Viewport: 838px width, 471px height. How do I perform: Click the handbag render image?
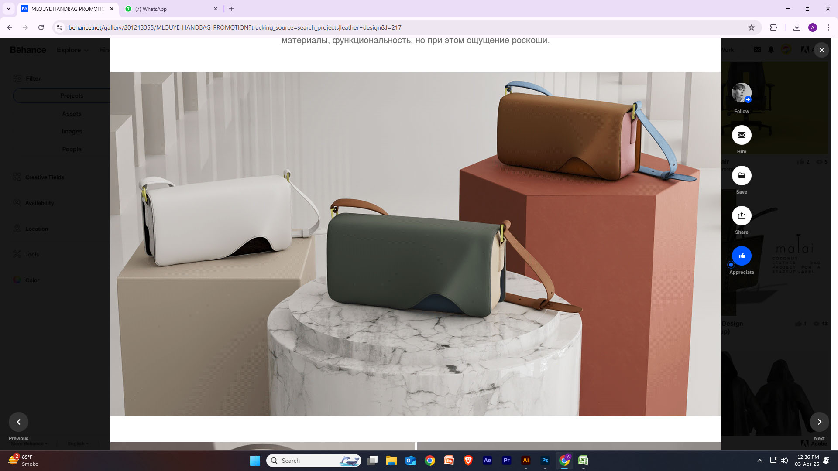pos(416,244)
